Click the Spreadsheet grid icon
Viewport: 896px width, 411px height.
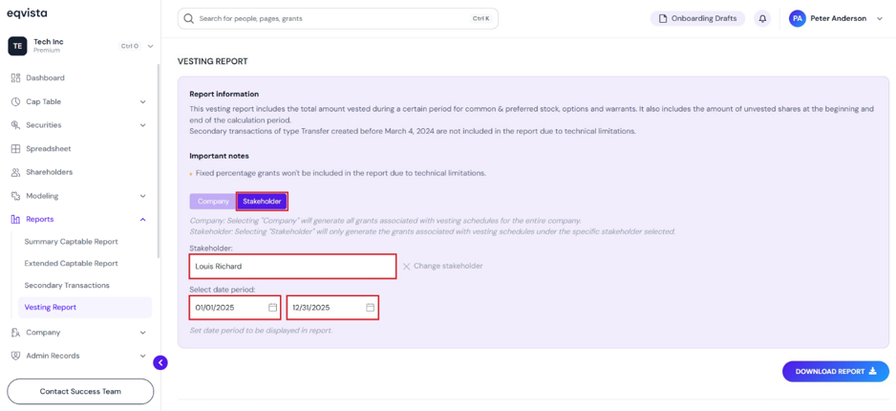[x=15, y=148]
